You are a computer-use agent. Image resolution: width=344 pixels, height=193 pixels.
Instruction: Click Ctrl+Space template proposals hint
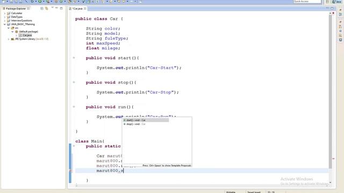[x=167, y=166]
